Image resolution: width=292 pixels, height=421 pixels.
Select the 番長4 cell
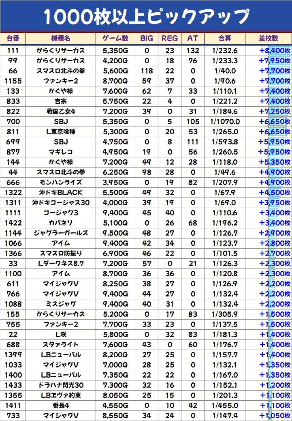point(61,406)
